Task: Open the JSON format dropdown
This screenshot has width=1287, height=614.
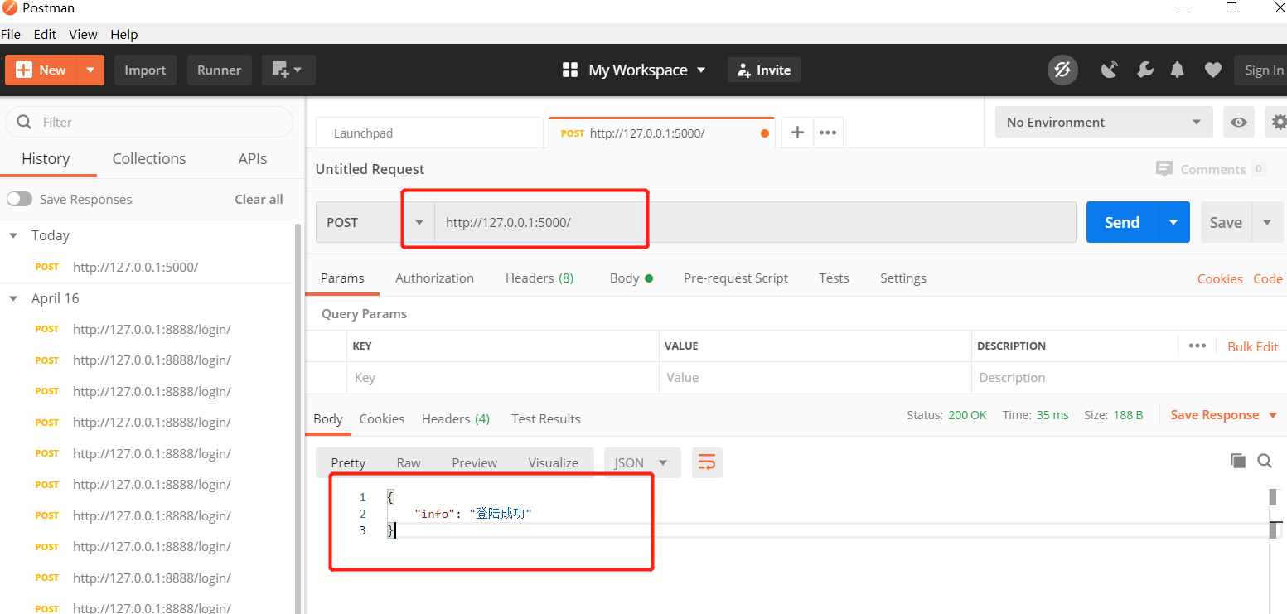Action: 642,462
